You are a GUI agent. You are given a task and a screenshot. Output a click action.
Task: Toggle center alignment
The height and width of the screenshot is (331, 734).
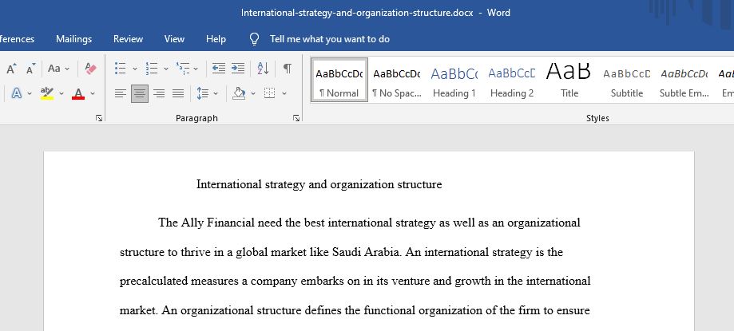click(x=140, y=93)
